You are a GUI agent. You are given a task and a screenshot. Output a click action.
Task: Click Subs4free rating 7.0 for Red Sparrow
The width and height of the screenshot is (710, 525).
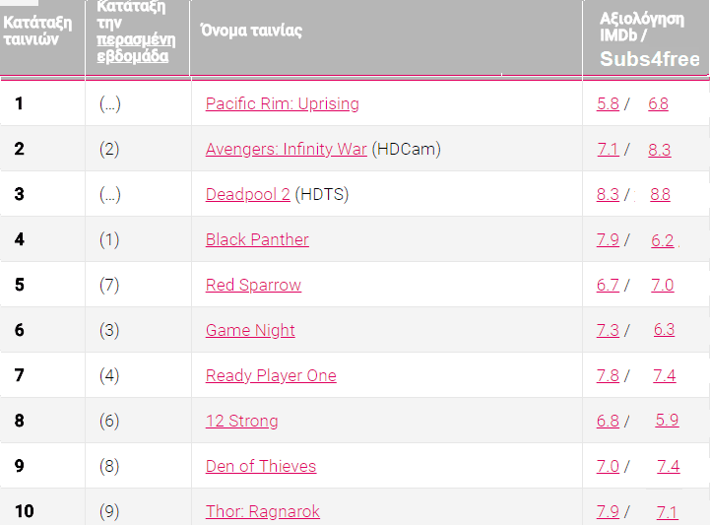click(663, 285)
